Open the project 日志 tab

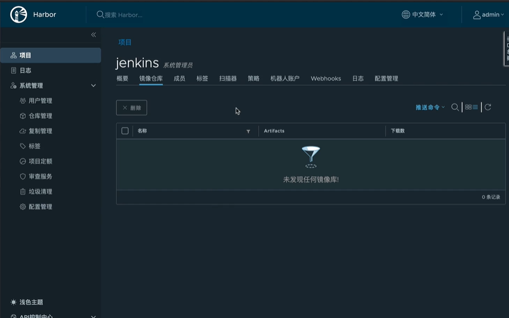coord(358,78)
